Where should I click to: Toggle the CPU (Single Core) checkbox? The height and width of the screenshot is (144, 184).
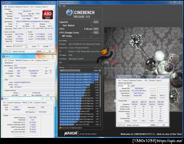(100, 32)
